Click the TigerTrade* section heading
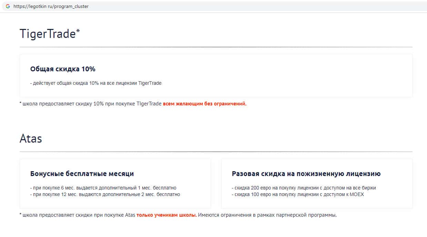Viewport: 427px width, 237px height. (50, 33)
